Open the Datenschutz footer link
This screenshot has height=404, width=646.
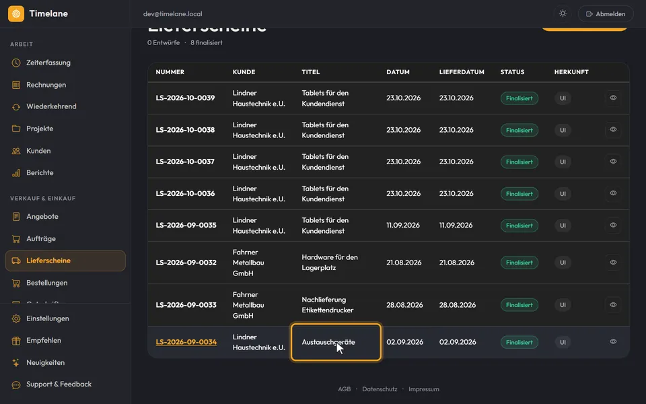[380, 389]
